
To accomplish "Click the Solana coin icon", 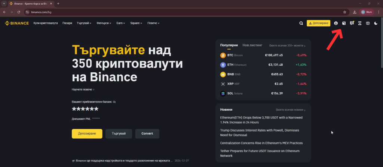I will click(223, 93).
